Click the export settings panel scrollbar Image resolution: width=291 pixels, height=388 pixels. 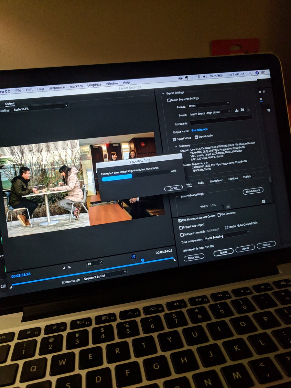point(270,180)
